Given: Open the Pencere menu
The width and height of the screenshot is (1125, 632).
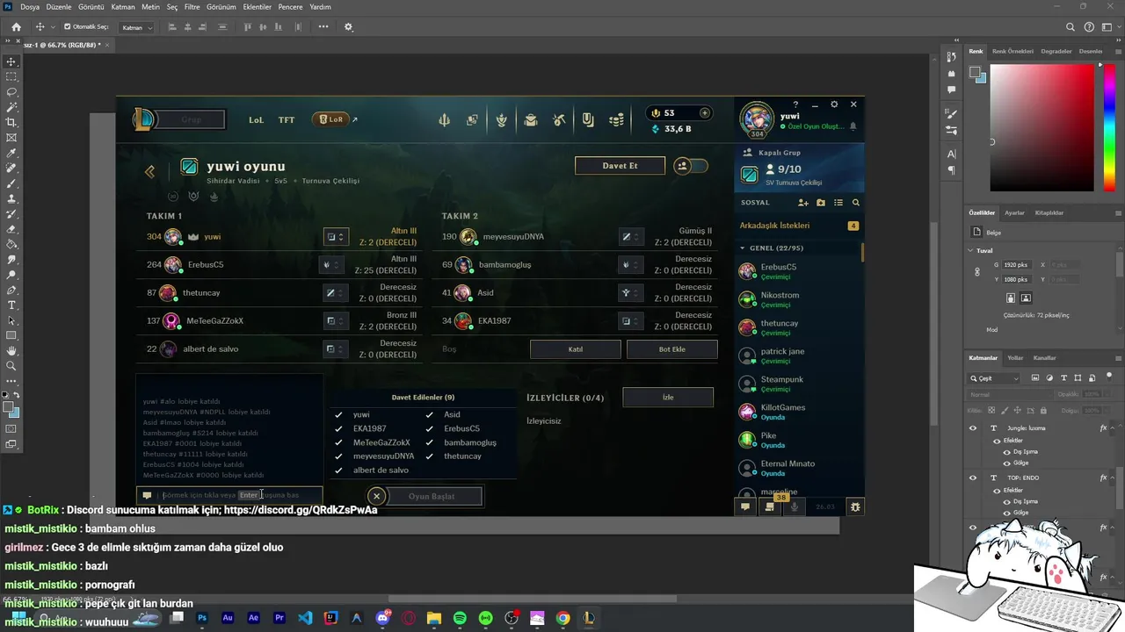Looking at the screenshot, I should tap(290, 6).
